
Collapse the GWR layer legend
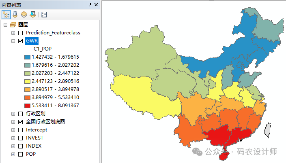click(13, 41)
